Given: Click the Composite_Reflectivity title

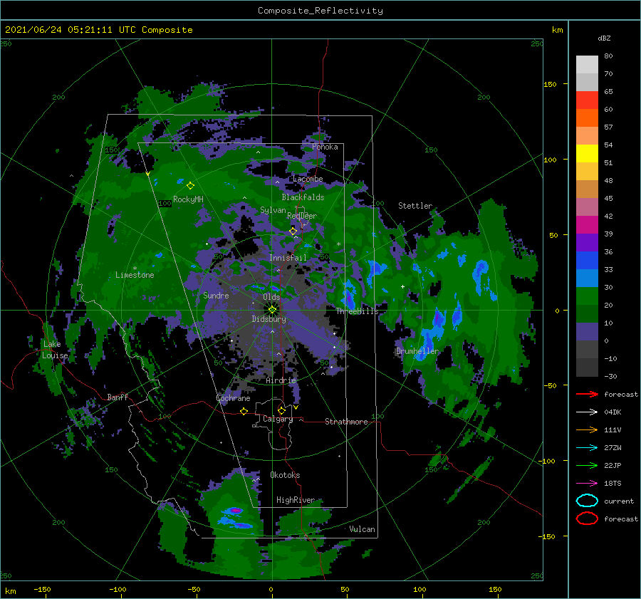Looking at the screenshot, I should (x=320, y=11).
